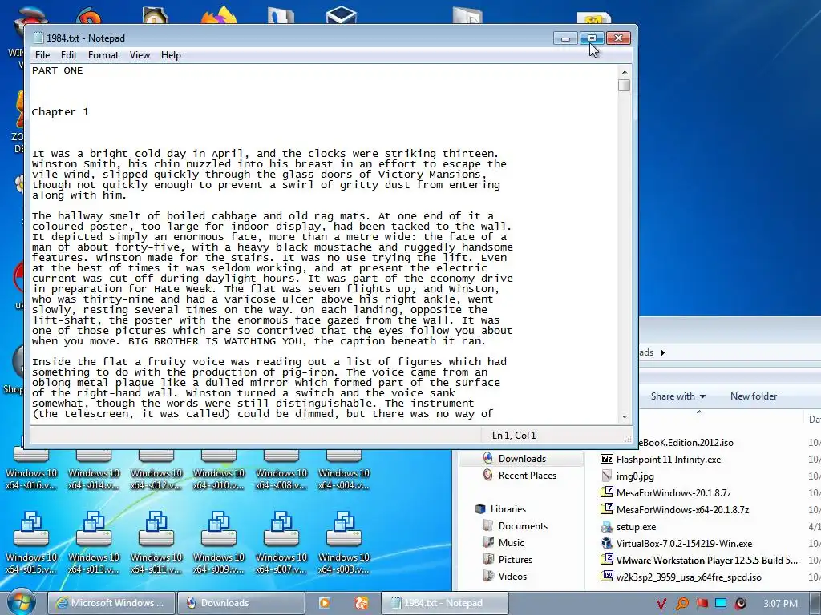Select Windows 10 x64-s008 desktop icon
This screenshot has width=821, height=615.
(x=281, y=471)
